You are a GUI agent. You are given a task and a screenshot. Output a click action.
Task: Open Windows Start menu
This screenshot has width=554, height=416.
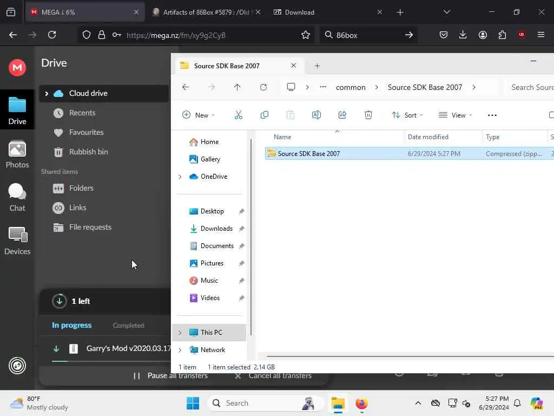point(193,403)
